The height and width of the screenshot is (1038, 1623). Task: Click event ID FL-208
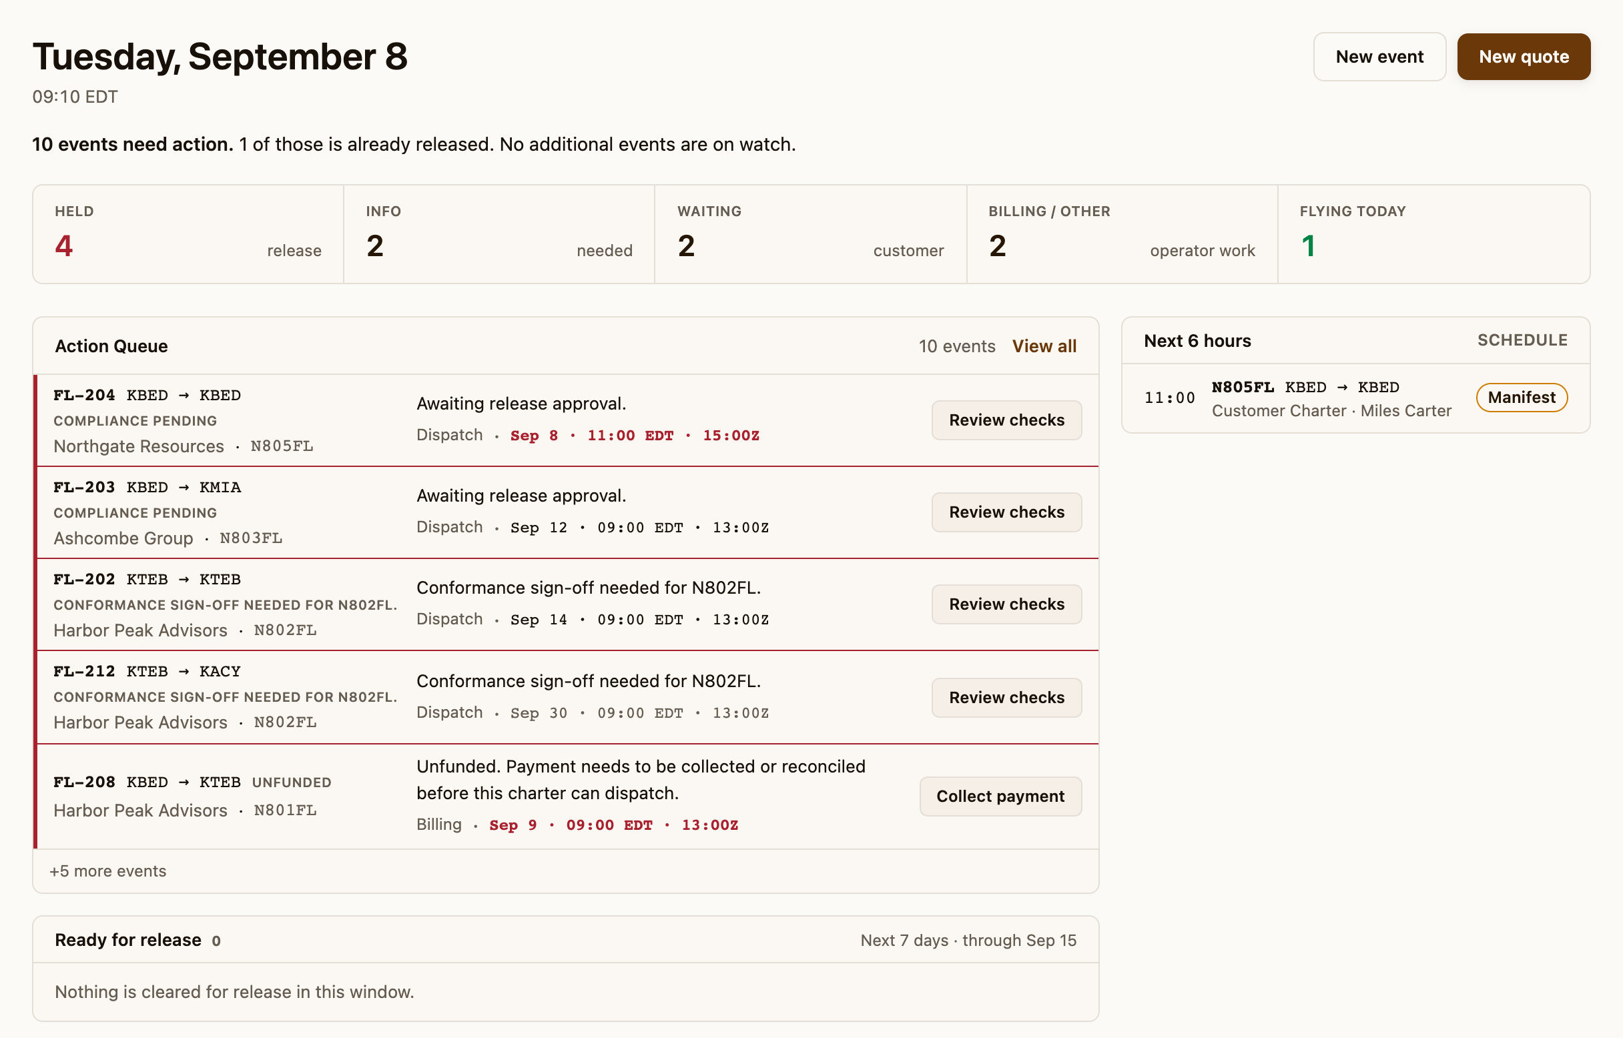click(x=84, y=782)
